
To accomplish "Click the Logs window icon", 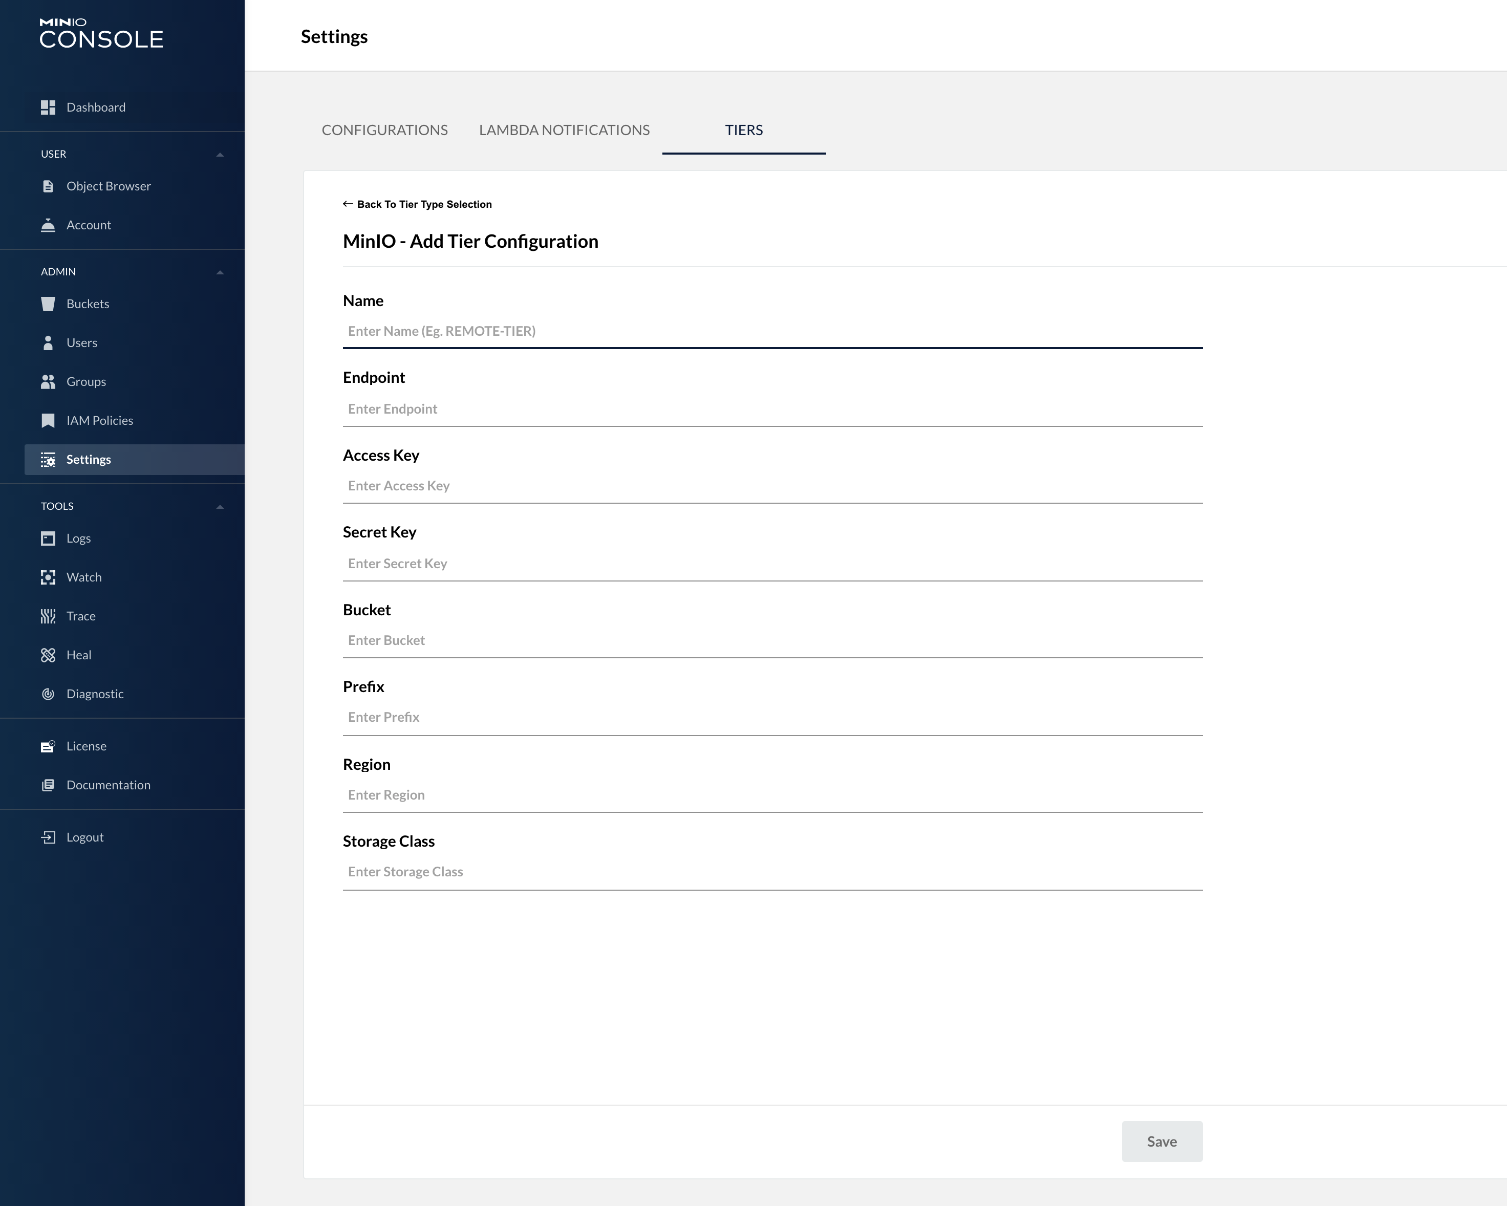I will 48,539.
